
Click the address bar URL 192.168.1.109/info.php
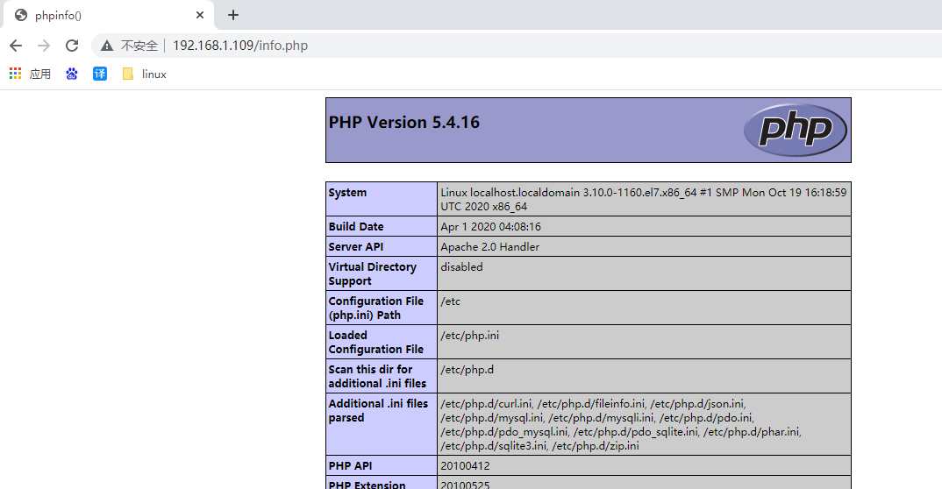pos(240,46)
